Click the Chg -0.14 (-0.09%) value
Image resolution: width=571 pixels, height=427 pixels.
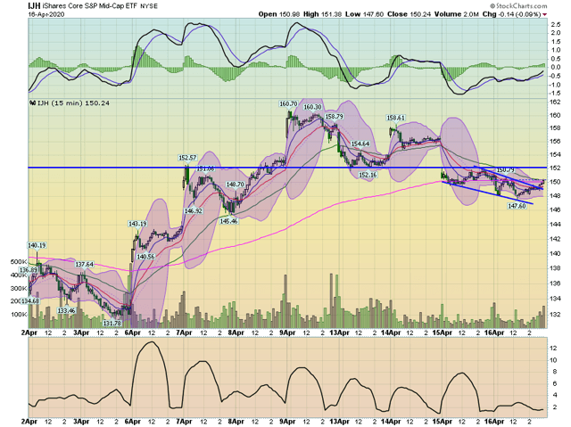click(511, 14)
